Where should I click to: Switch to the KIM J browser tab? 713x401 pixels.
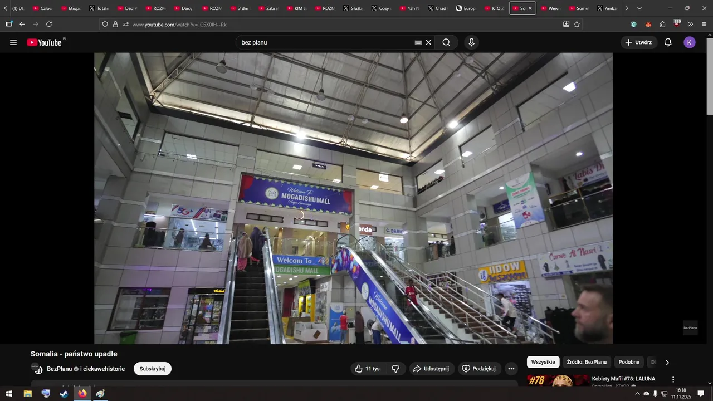click(x=297, y=8)
